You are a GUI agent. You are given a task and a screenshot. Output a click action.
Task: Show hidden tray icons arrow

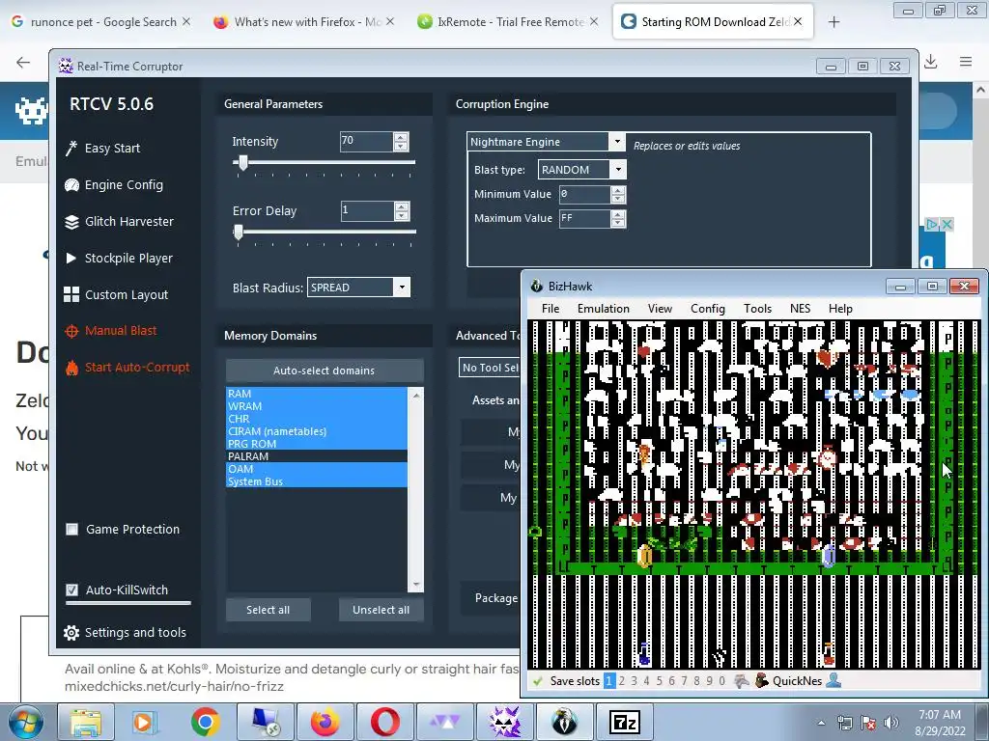[x=821, y=723]
